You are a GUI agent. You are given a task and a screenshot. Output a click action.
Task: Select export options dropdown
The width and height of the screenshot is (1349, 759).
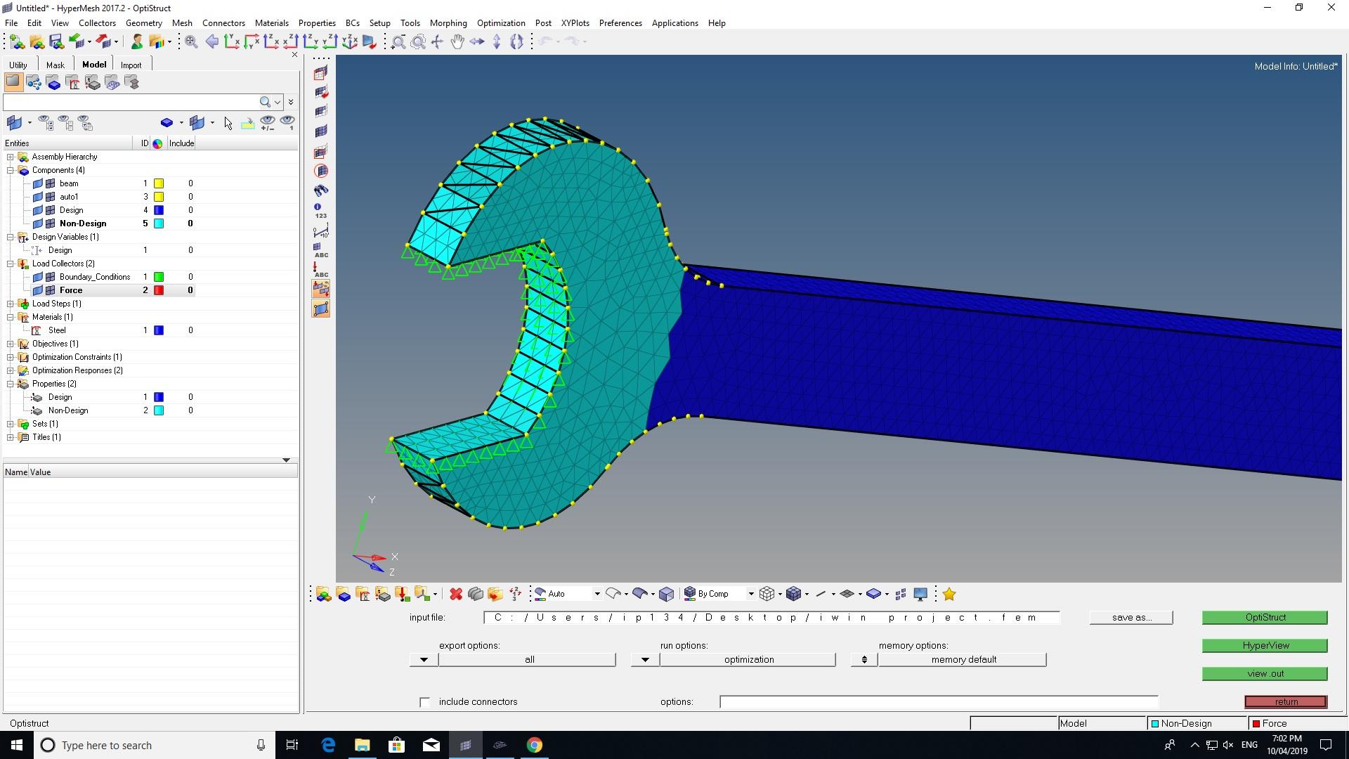[424, 659]
